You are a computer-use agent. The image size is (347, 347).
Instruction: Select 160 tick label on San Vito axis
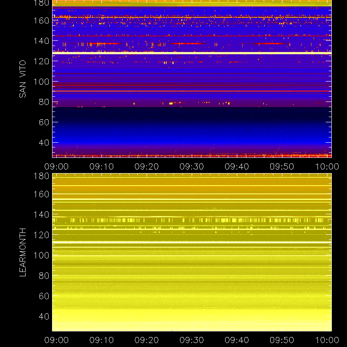tap(41, 20)
